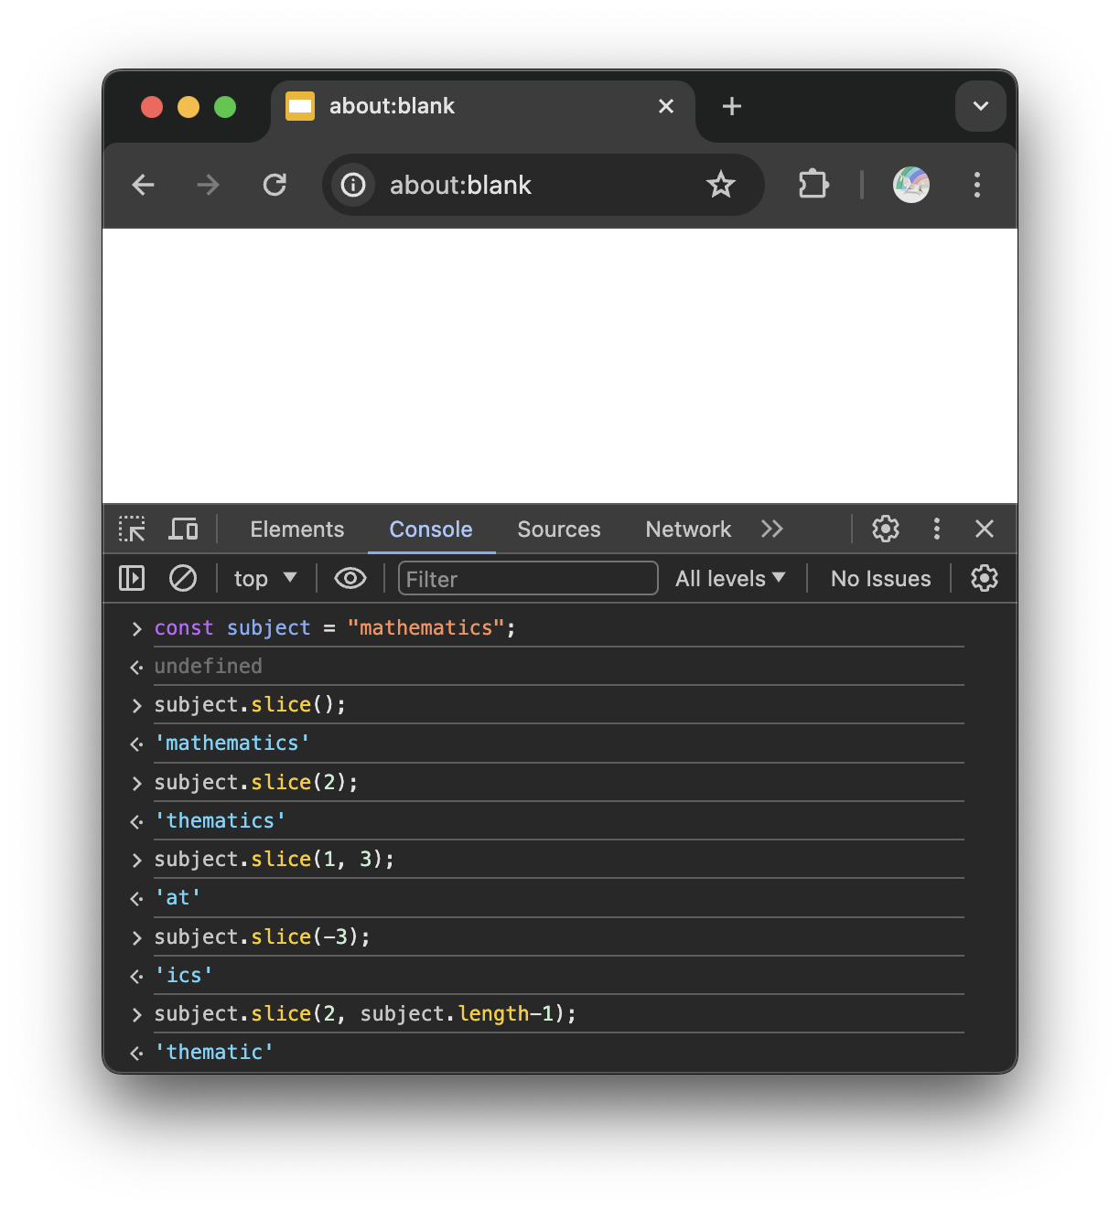The height and width of the screenshot is (1209, 1120).
Task: Open DevTools customize three-dot menu
Action: point(936,529)
